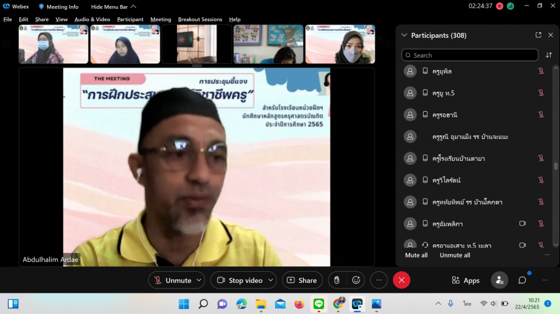Screen dimensions: 560x314
Task: Open the chat panel icon
Action: tap(522, 280)
